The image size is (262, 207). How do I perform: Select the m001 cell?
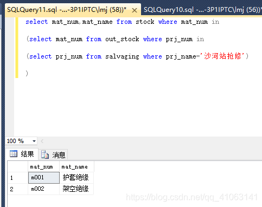click(x=44, y=178)
